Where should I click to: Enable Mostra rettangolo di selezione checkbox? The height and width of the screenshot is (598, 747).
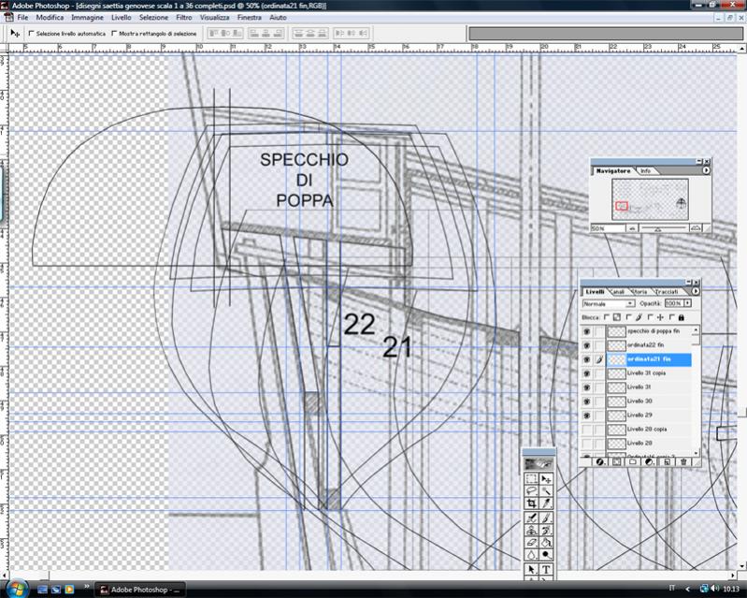pyautogui.click(x=114, y=33)
